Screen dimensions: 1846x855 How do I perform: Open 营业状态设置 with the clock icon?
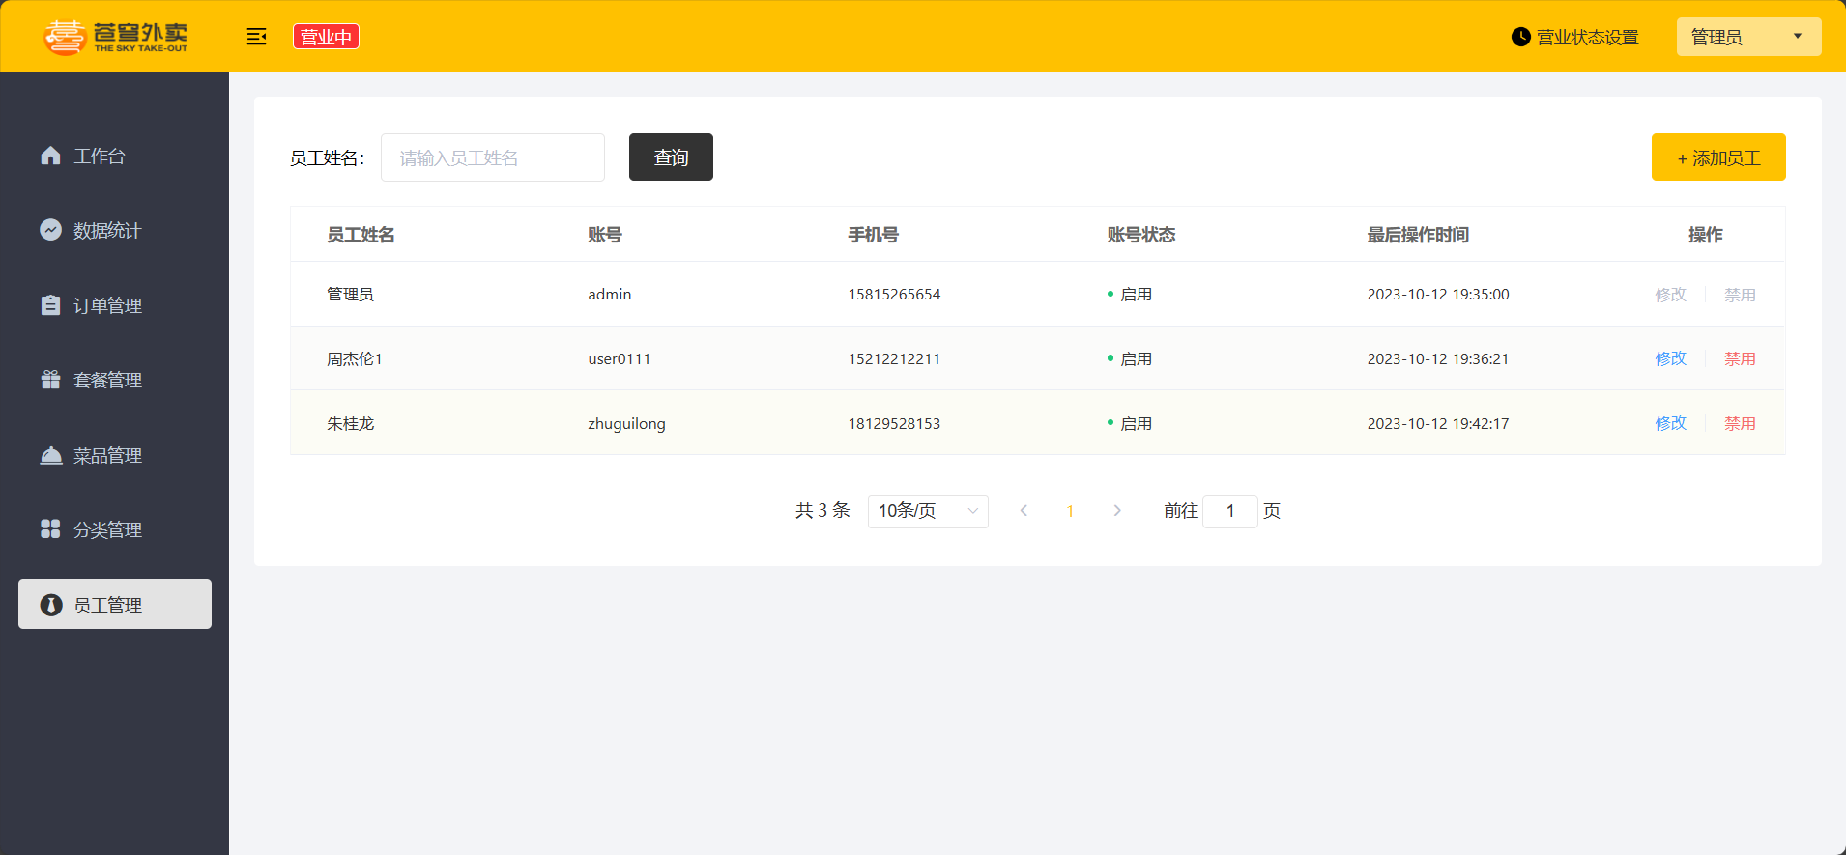pyautogui.click(x=1520, y=37)
